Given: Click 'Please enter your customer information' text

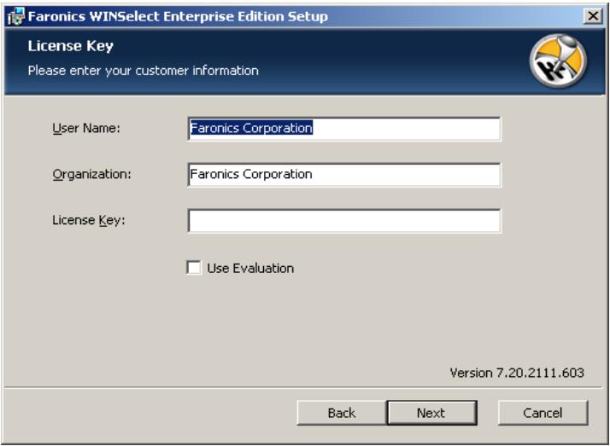Looking at the screenshot, I should point(144,71).
